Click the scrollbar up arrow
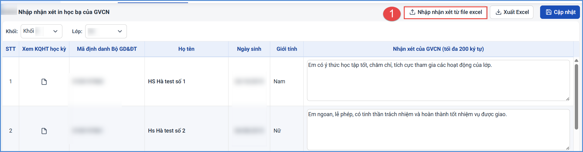 576,60
